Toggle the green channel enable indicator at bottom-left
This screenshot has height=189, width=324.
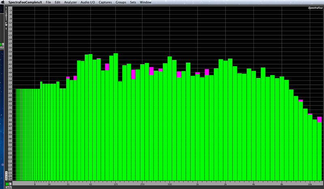(6, 184)
